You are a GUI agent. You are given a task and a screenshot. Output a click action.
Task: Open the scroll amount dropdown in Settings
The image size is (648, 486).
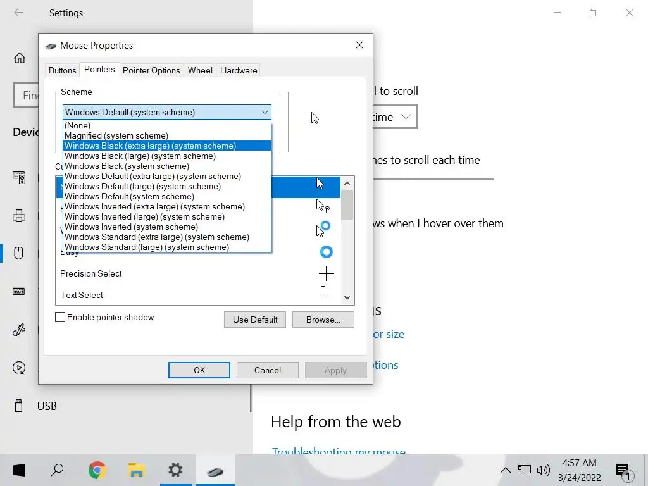pyautogui.click(x=395, y=117)
